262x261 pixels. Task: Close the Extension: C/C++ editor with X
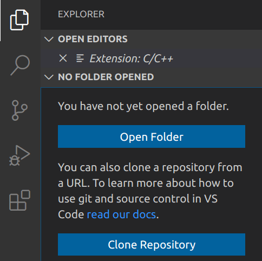[x=63, y=58]
